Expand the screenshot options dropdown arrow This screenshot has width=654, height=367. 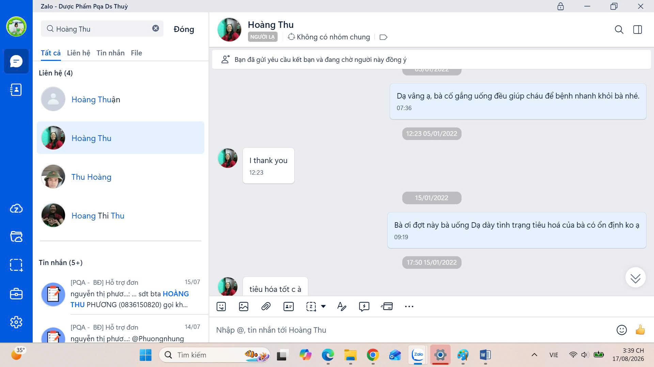pyautogui.click(x=323, y=306)
